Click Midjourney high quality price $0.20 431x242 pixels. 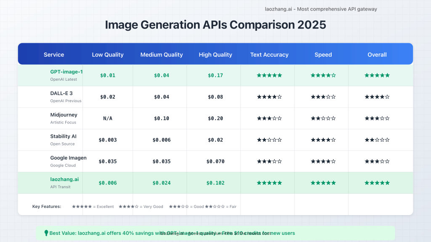[215, 118]
